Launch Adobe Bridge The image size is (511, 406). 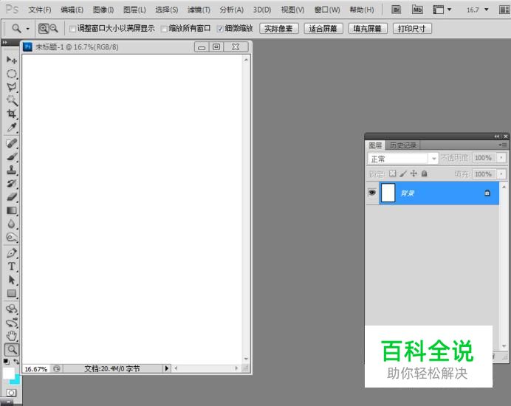coord(396,10)
